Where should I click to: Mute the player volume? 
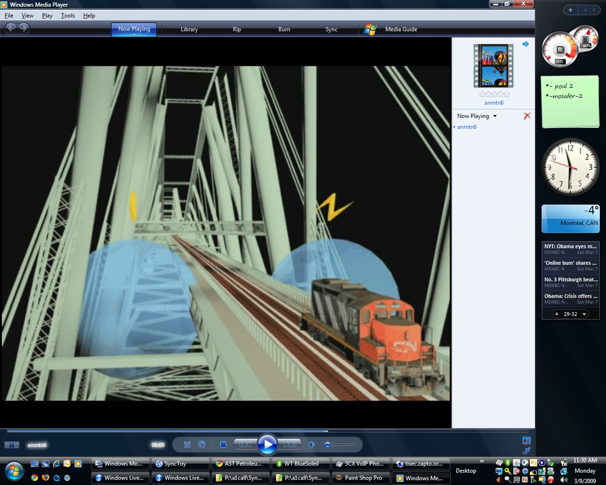(312, 445)
